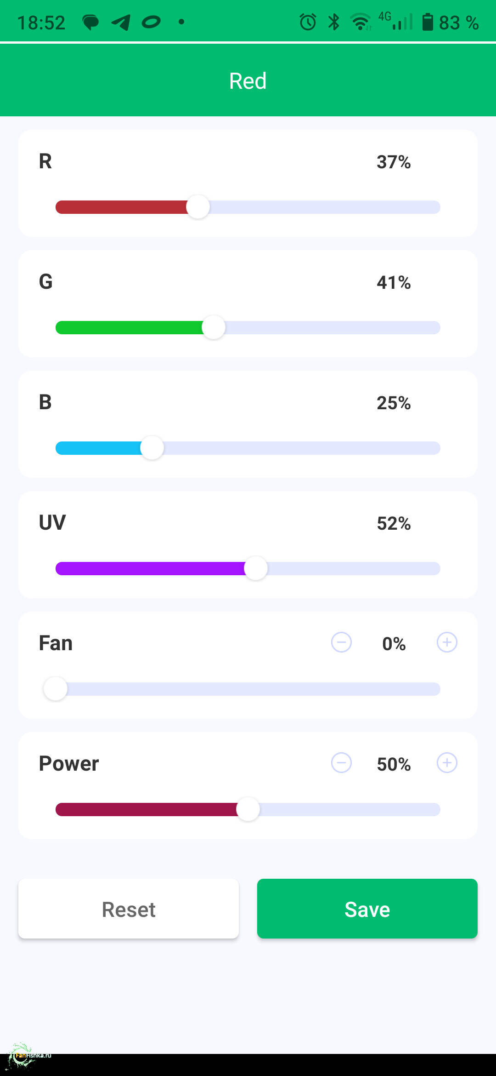Viewport: 496px width, 1076px height.
Task: Click the Fan slider thumb
Action: pos(56,689)
